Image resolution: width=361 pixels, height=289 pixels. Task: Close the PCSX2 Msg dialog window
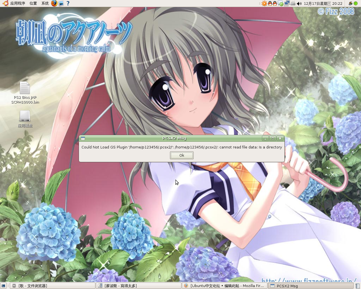tap(280, 138)
